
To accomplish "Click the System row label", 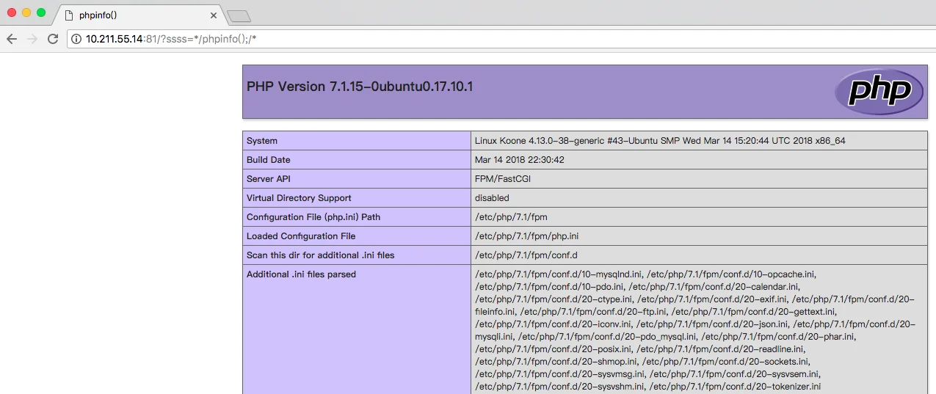I will click(x=262, y=141).
